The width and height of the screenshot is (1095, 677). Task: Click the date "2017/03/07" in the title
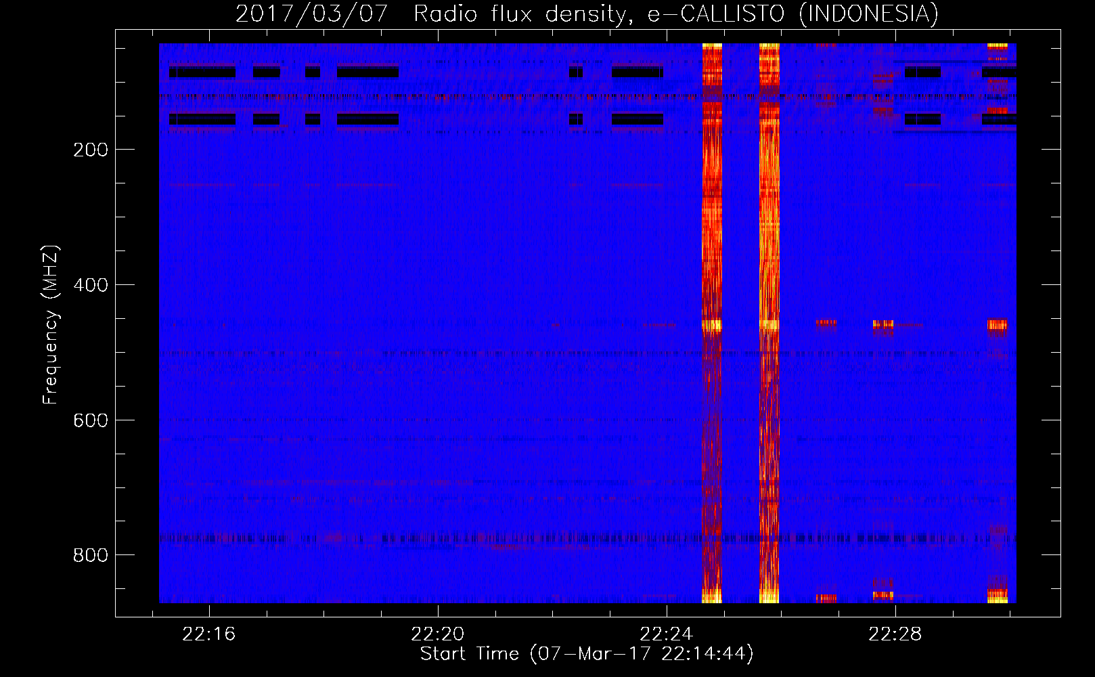click(x=312, y=14)
